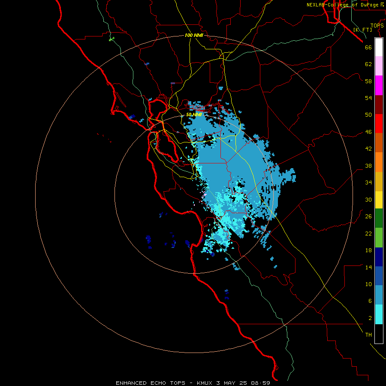The image size is (386, 386).
Task: Click the legend value '58'
Action: 368,81
